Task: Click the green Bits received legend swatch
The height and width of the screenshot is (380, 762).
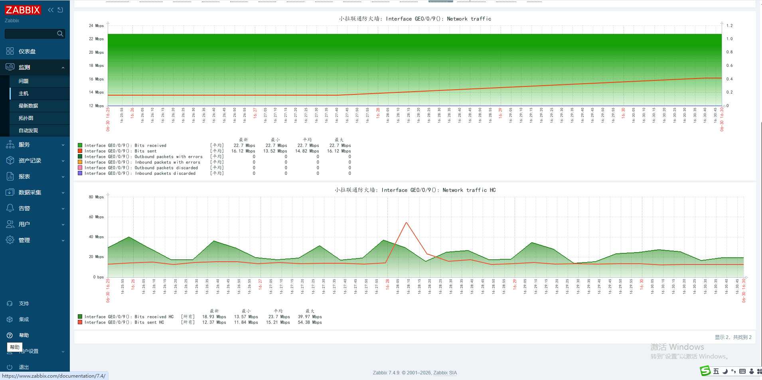Action: pyautogui.click(x=80, y=145)
